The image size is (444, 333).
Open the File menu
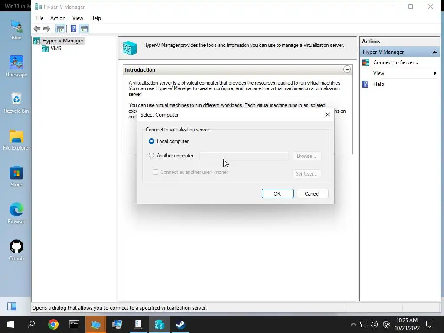click(39, 18)
